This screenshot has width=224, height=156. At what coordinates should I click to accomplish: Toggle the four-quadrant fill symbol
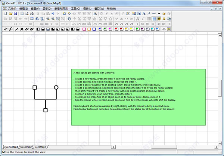tap(68, 29)
